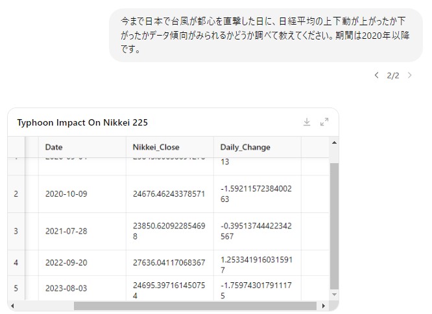Click the 2020-10-09 date cell
The image size is (432, 314).
pos(66,194)
